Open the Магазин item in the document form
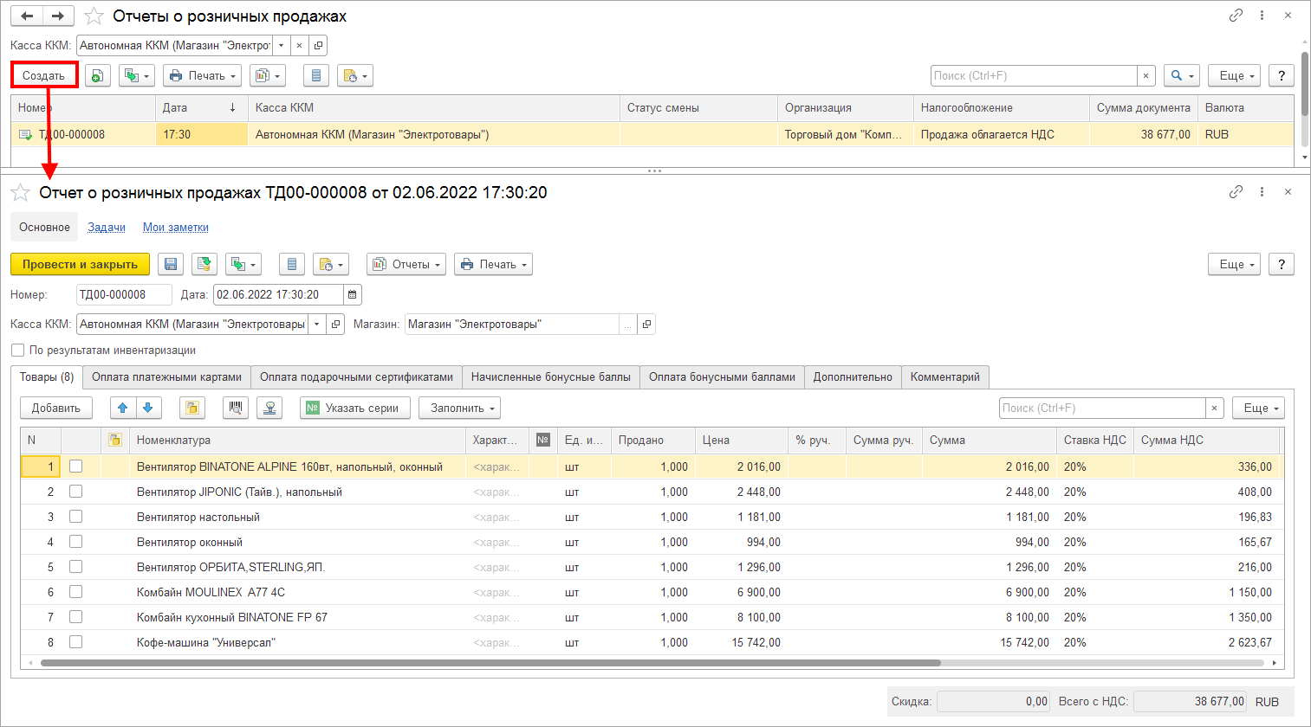This screenshot has height=727, width=1311. click(x=646, y=325)
